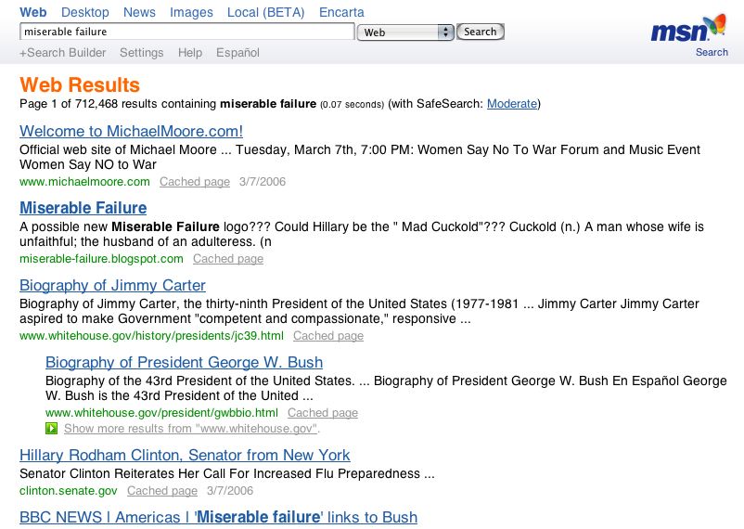View Cached page for Jimmy Carter biography
744x529 pixels.
(x=327, y=336)
